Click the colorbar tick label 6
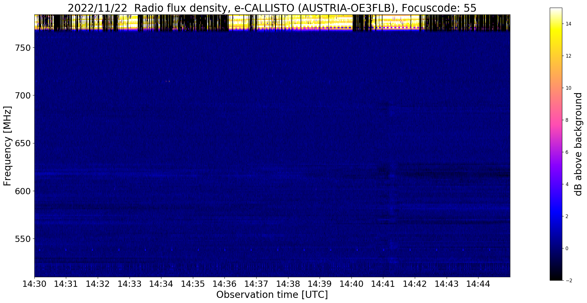Viewport: 587px width, 303px height. [x=567, y=152]
